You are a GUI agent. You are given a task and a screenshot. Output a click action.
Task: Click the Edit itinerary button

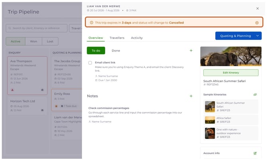point(231,73)
